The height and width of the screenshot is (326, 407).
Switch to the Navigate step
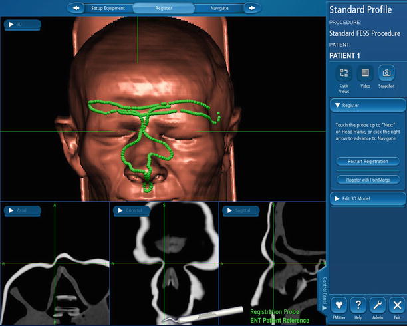tap(219, 8)
